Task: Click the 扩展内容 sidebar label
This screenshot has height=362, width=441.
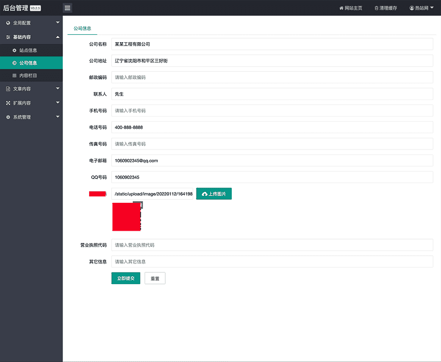Action: coord(22,103)
